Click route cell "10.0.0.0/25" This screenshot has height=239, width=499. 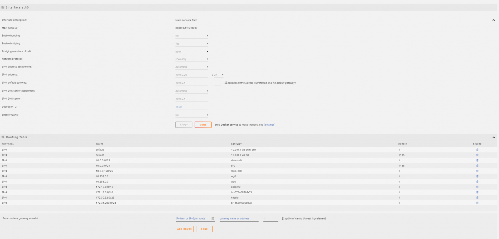click(x=102, y=160)
